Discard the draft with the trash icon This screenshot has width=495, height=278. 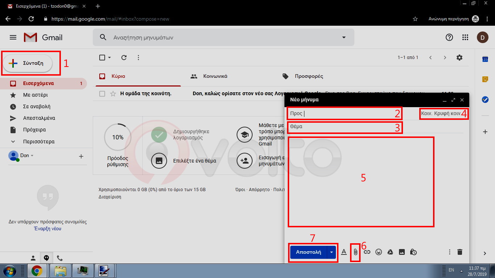pos(460,252)
